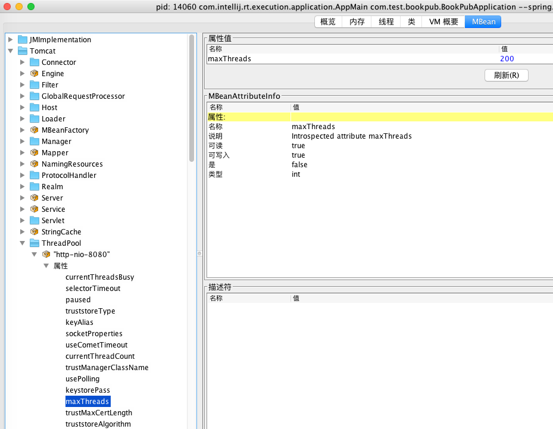553x429 pixels.
Task: Switch to the 内存 tab
Action: pyautogui.click(x=357, y=22)
